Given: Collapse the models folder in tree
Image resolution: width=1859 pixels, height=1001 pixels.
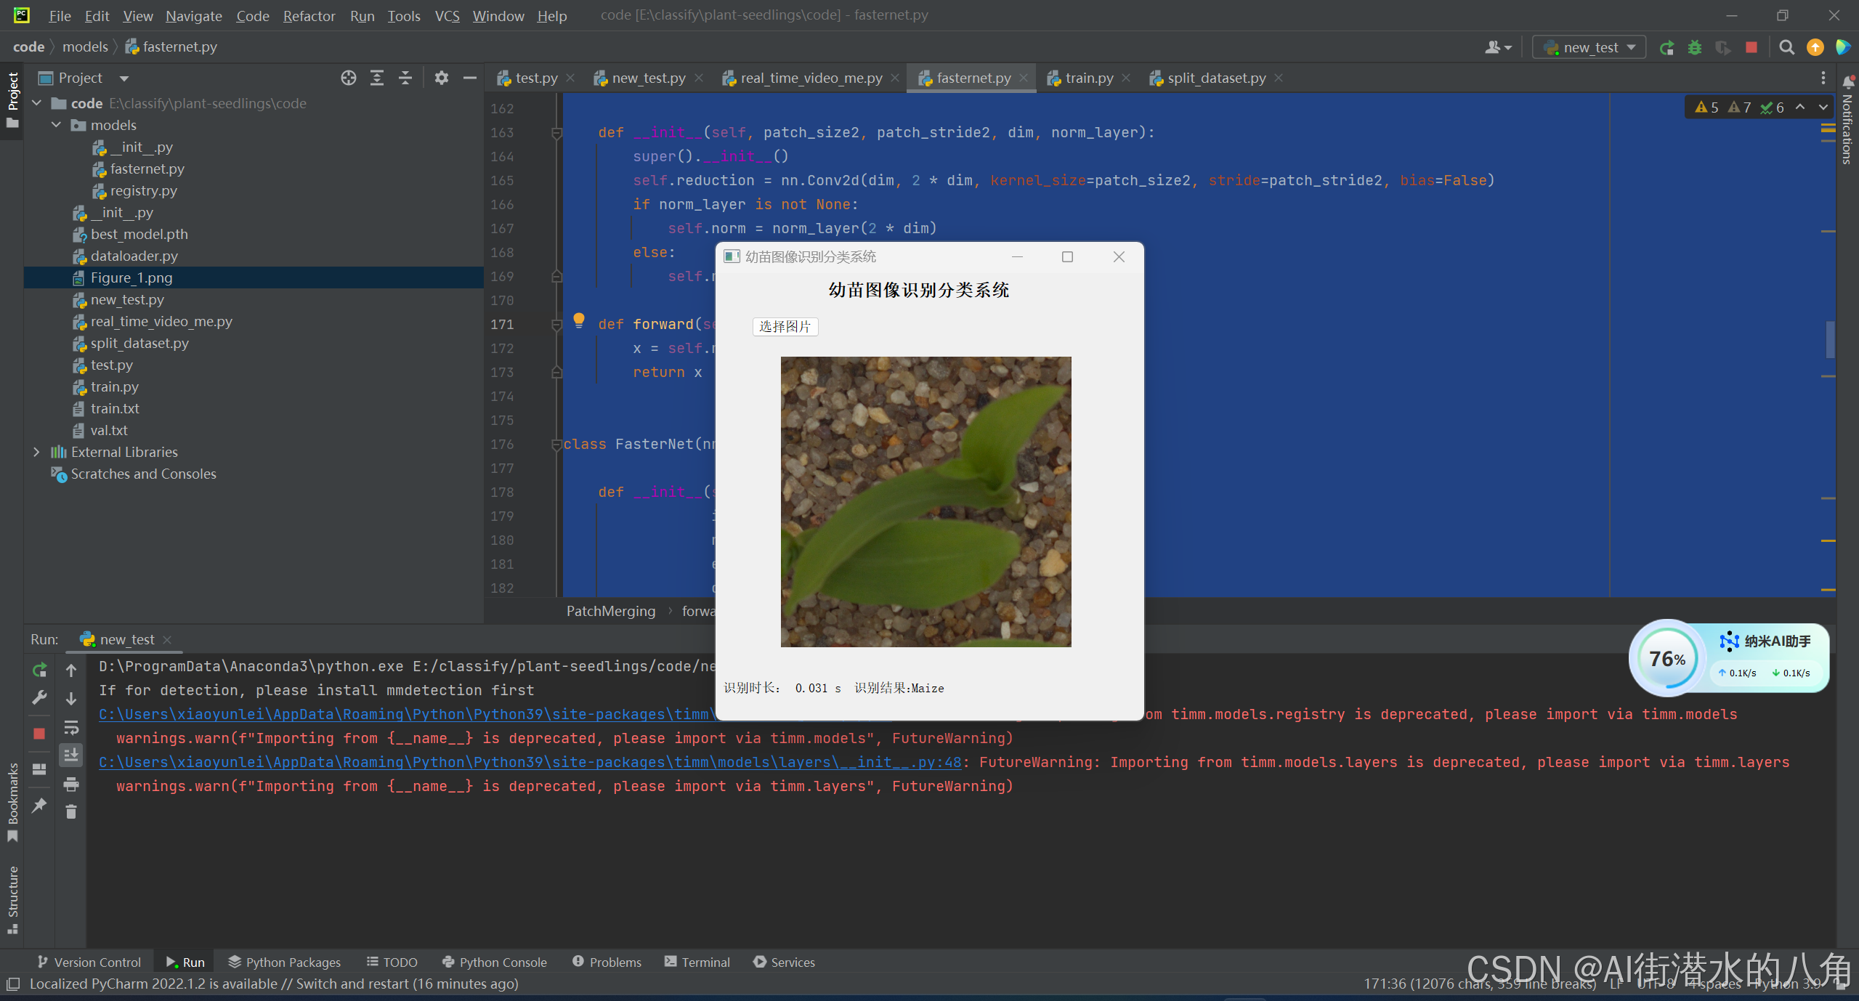Looking at the screenshot, I should point(56,125).
